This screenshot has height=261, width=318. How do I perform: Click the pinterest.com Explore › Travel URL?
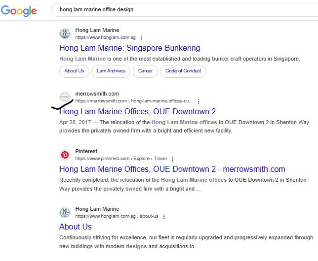click(x=121, y=159)
